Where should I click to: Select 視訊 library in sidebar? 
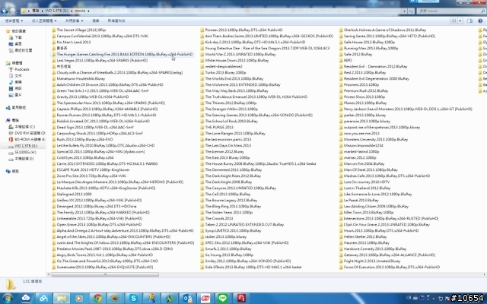click(18, 88)
